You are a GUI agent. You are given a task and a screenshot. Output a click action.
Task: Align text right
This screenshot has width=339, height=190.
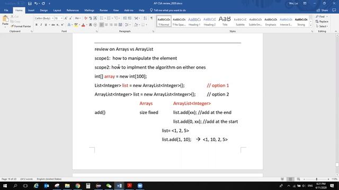pyautogui.click(x=111, y=25)
